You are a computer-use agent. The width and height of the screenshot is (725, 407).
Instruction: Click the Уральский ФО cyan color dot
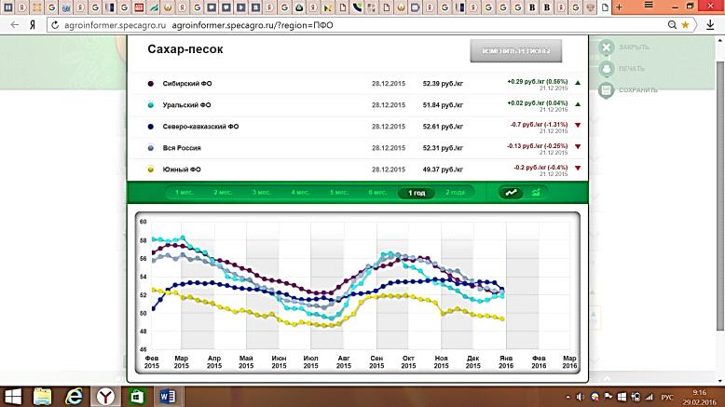(x=152, y=105)
